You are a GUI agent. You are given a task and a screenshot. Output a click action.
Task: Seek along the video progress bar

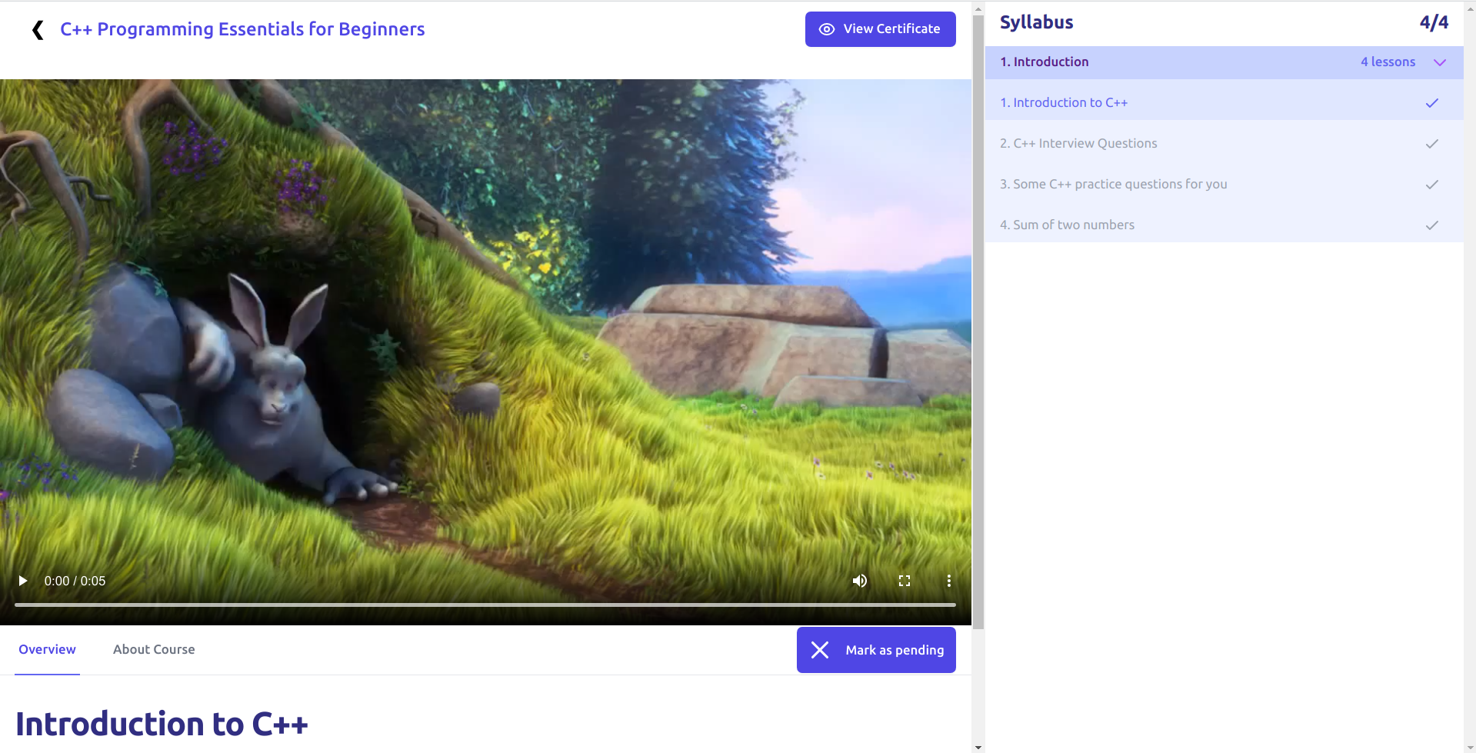485,605
